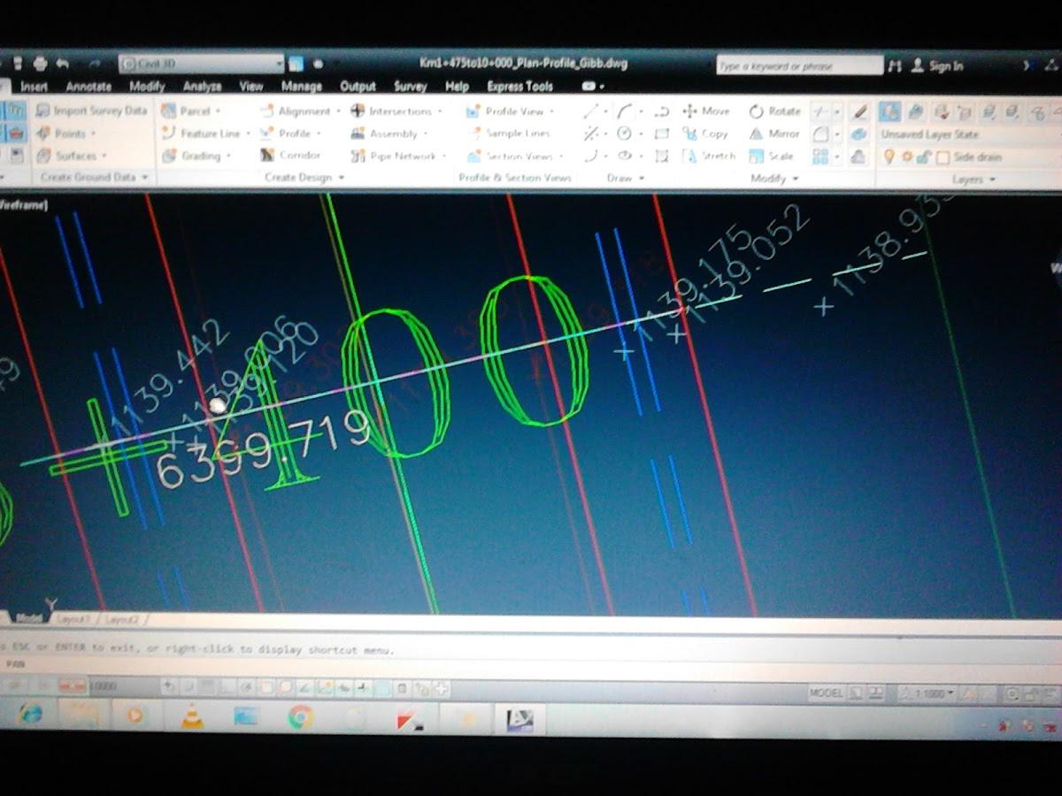Click the Erase tool icon

858,111
